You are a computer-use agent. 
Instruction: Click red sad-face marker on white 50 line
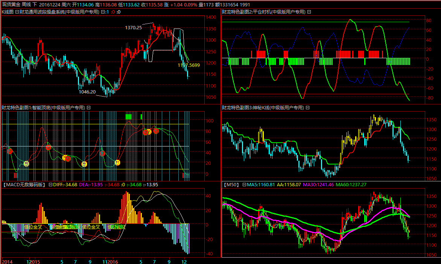pyautogui.click(x=49, y=147)
